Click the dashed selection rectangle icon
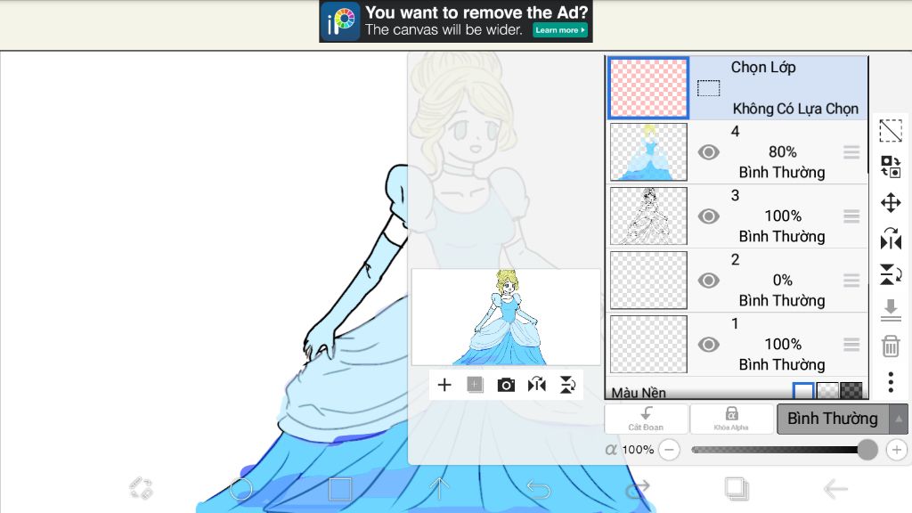This screenshot has height=513, width=912. (708, 88)
